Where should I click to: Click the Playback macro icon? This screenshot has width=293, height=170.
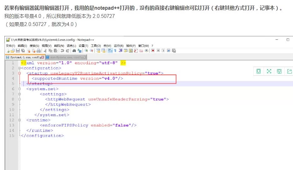click(x=163, y=51)
